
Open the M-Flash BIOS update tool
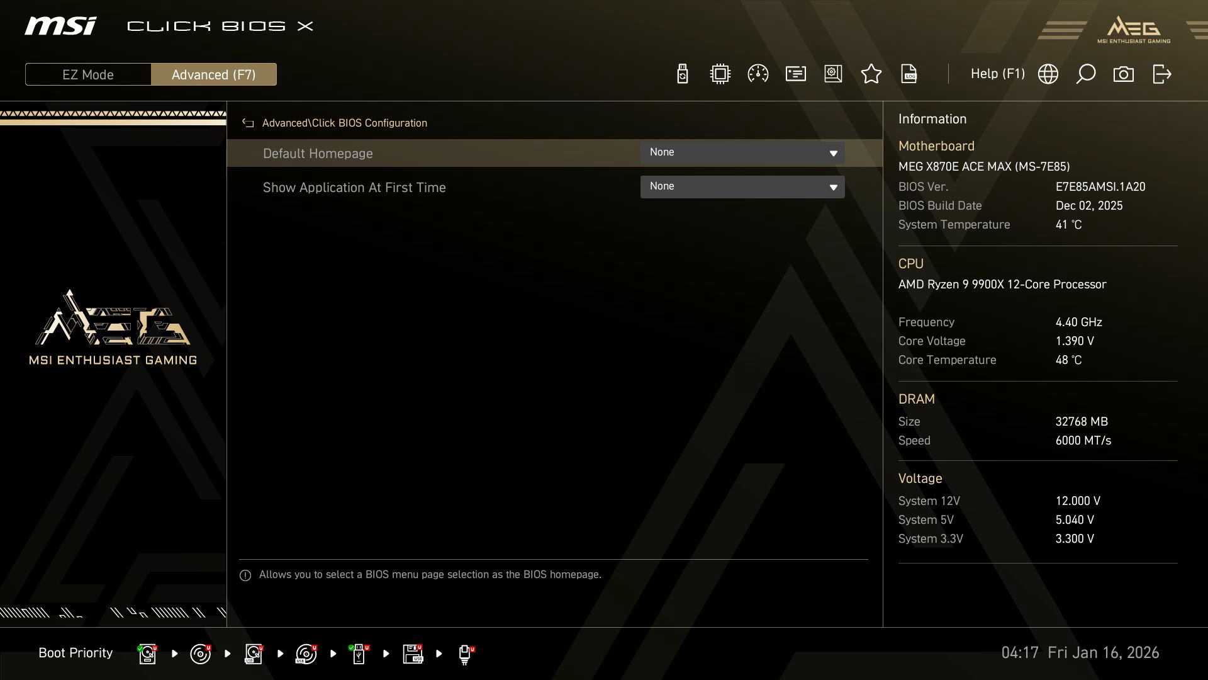(x=681, y=74)
